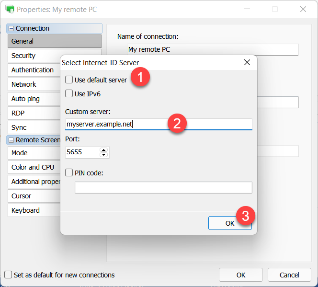Viewport: 318px width, 287px height.
Task: Click the PIN code input field
Action: [163, 187]
